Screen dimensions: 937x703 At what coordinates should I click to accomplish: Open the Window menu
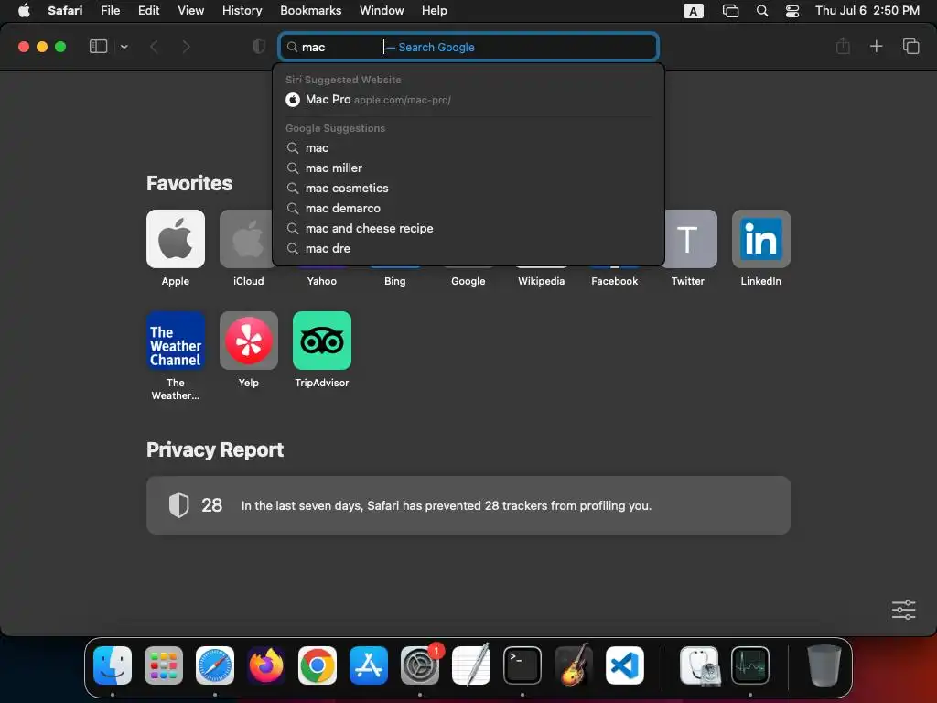tap(382, 11)
